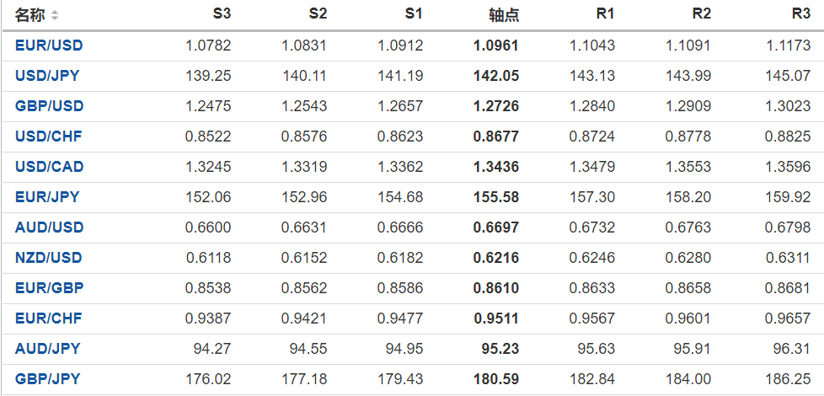Screen dimensions: 824x396
Task: Open the AUD/JPY pair link
Action: tap(47, 349)
